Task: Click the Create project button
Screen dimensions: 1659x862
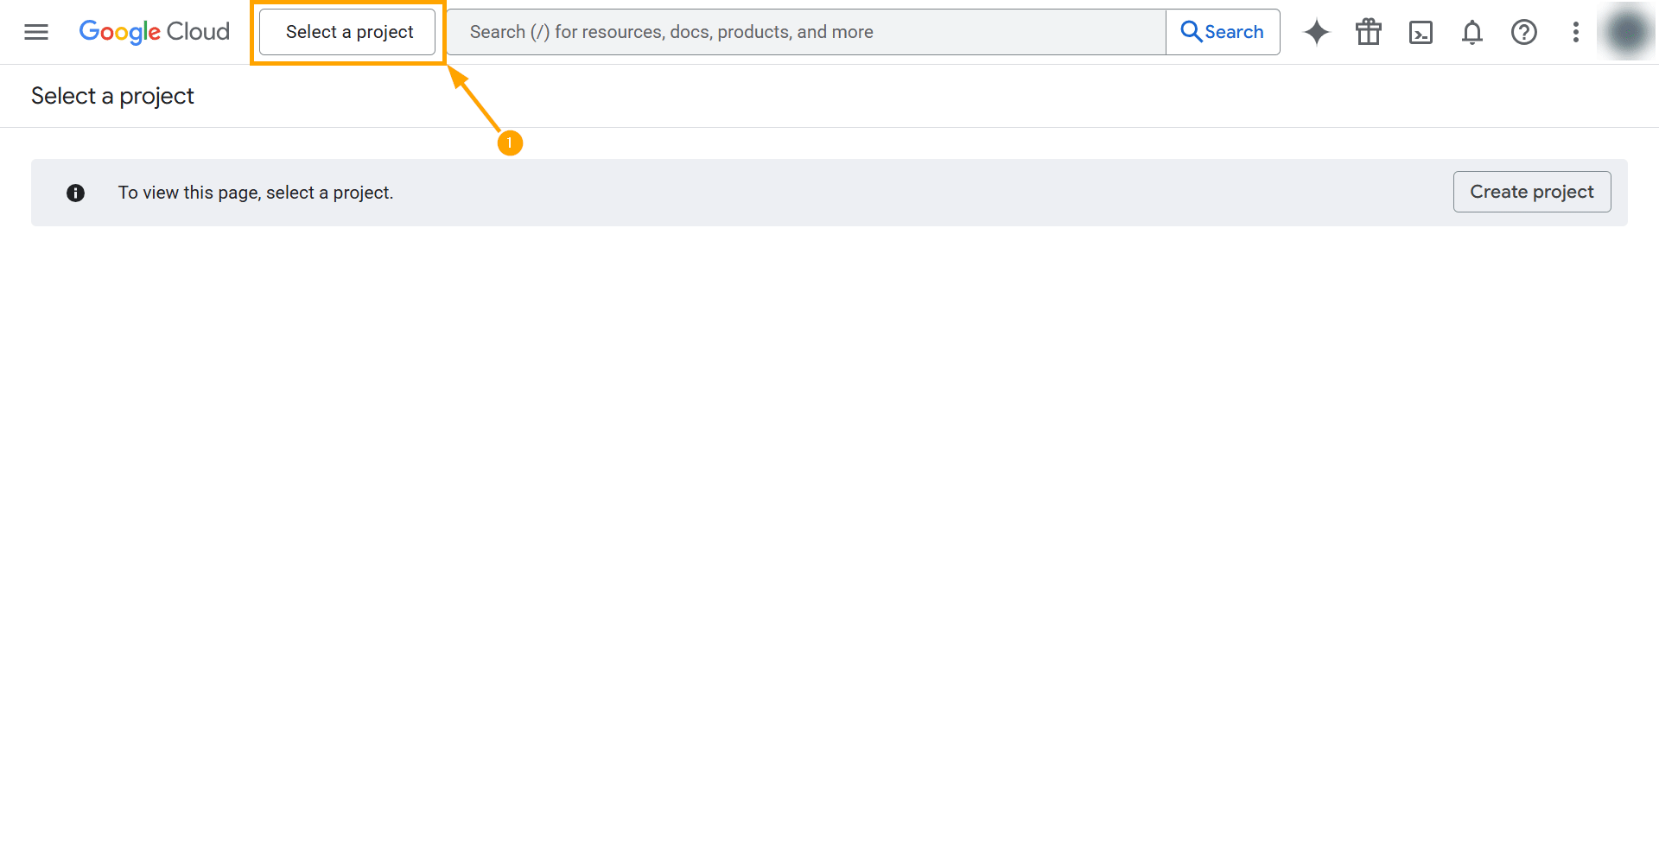Action: (1531, 192)
